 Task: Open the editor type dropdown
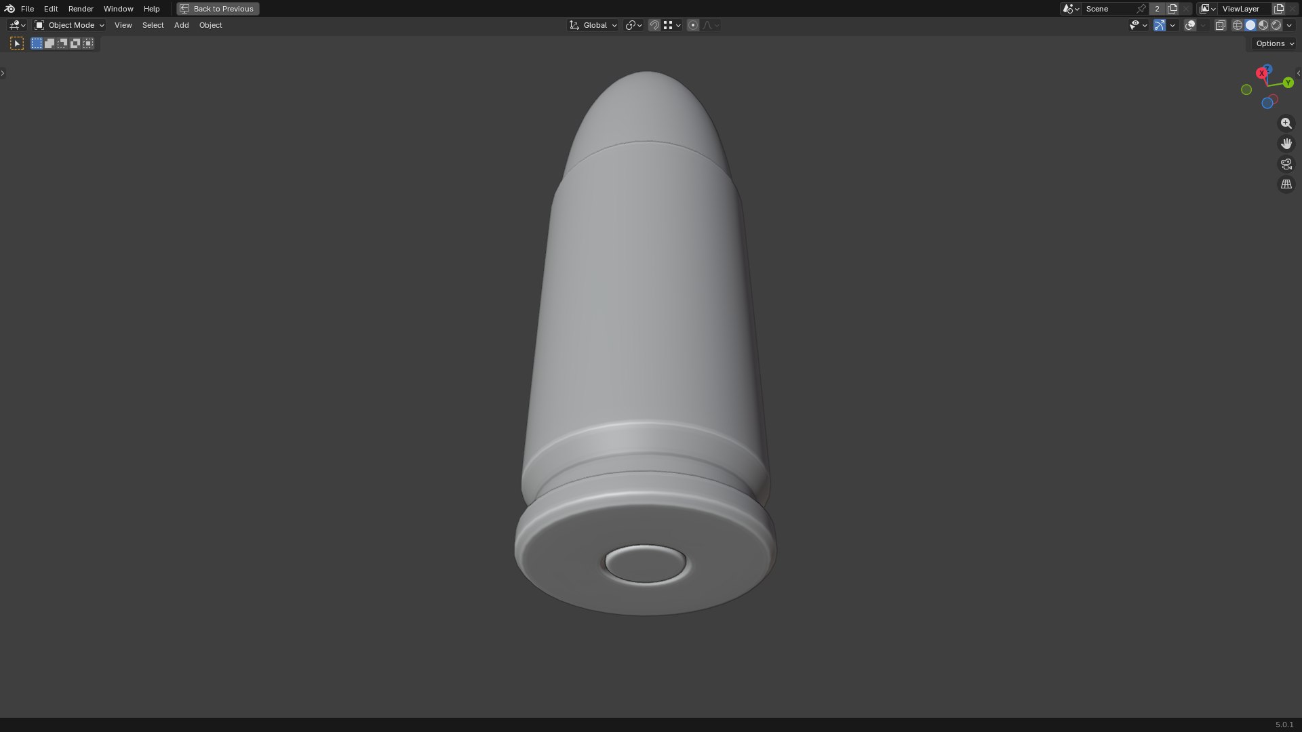click(x=17, y=25)
